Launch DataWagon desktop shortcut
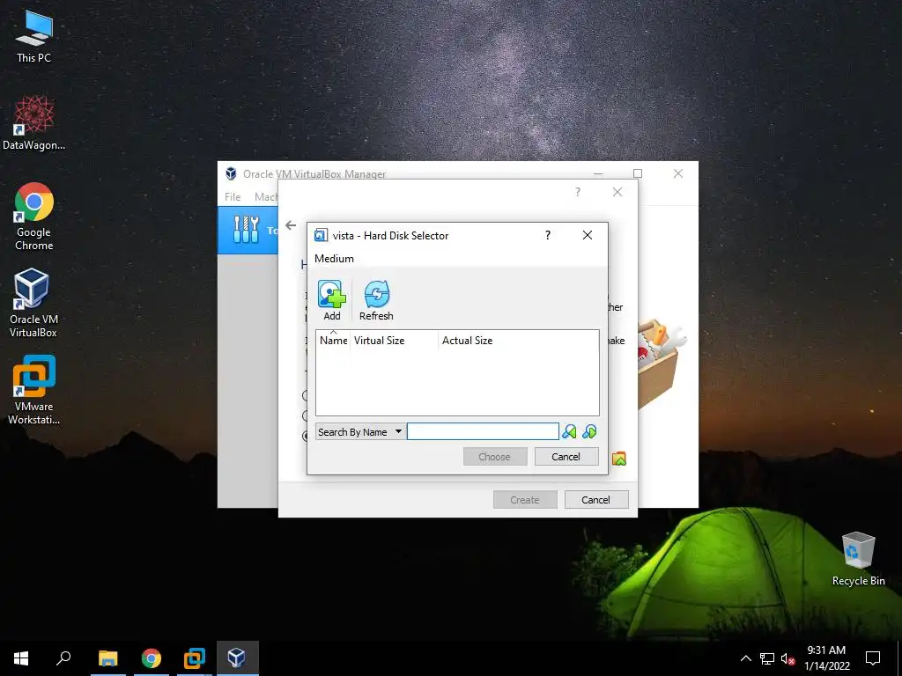The image size is (902, 676). [x=34, y=123]
